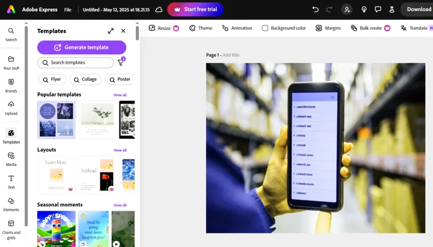This screenshot has width=433, height=247.
Task: Close the Templates panel
Action: 123,31
